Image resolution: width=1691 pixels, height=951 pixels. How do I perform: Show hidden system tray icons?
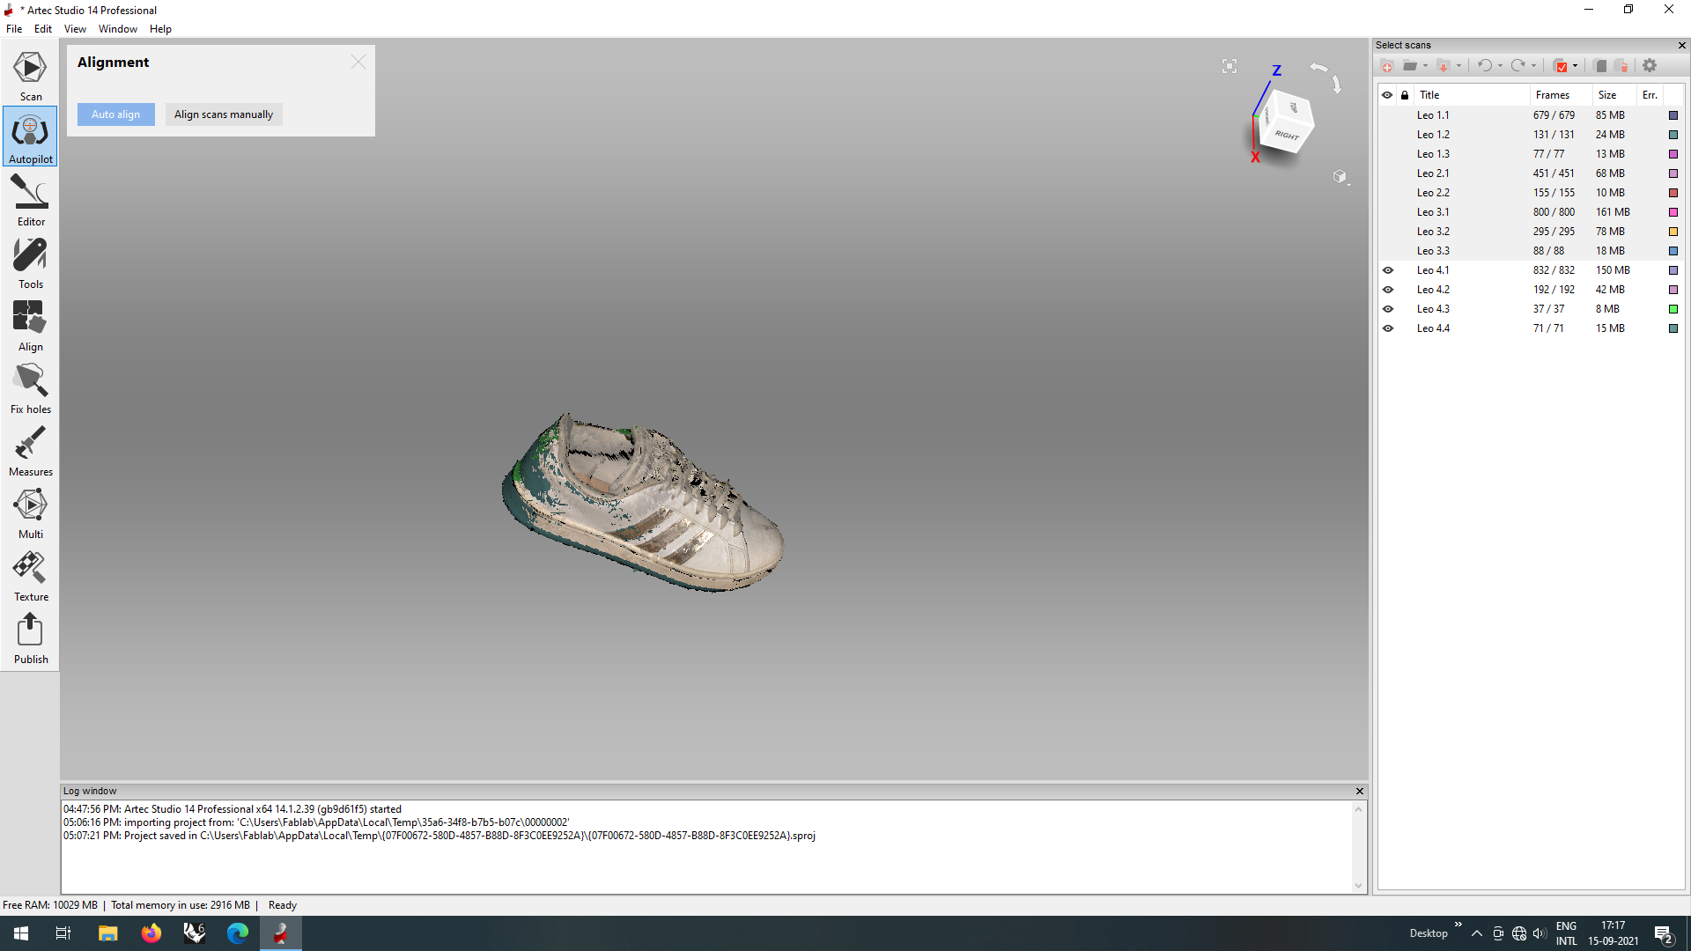[1477, 933]
